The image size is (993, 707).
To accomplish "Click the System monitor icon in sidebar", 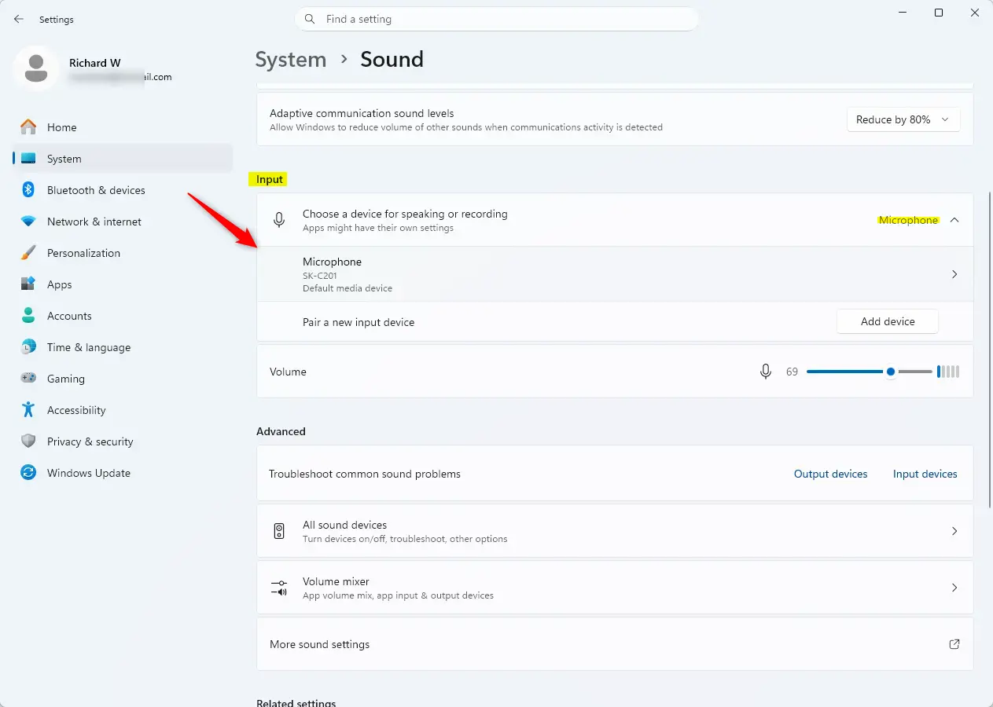I will 28,159.
